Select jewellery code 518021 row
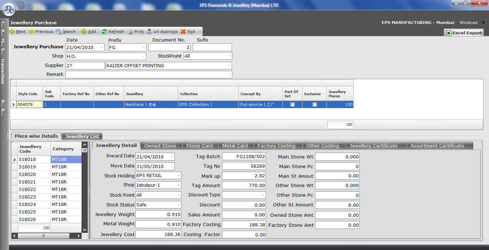Image resolution: width=489 pixels, height=250 pixels. [x=47, y=182]
